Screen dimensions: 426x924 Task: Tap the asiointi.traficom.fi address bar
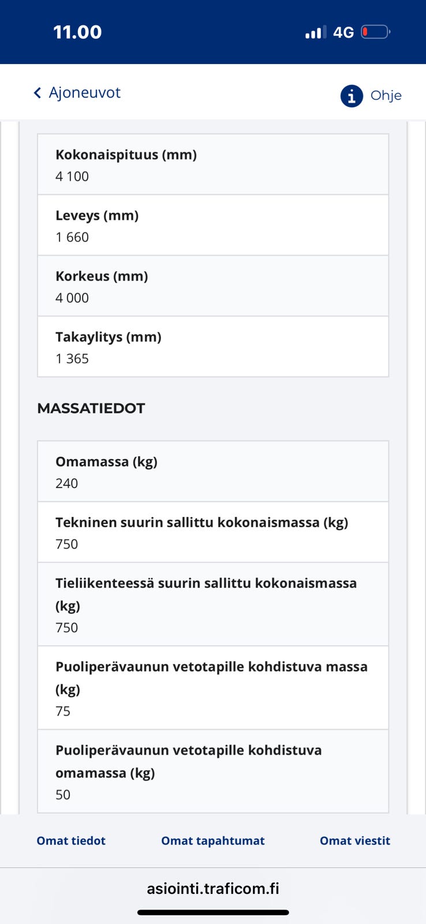click(213, 888)
